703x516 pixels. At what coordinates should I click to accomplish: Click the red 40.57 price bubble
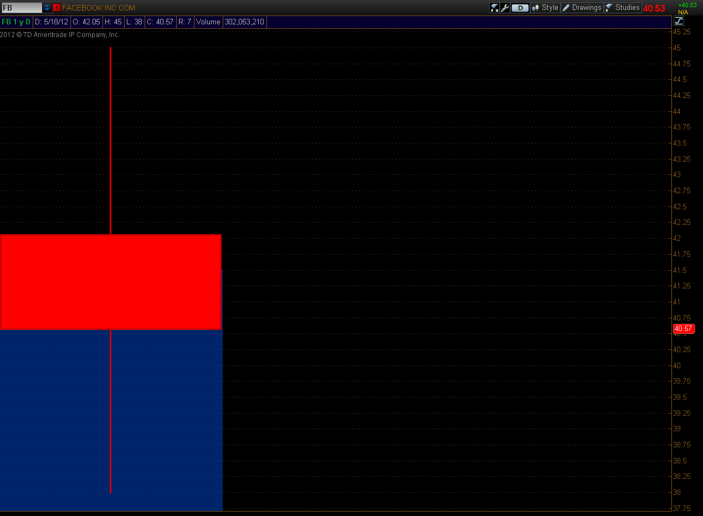click(684, 328)
